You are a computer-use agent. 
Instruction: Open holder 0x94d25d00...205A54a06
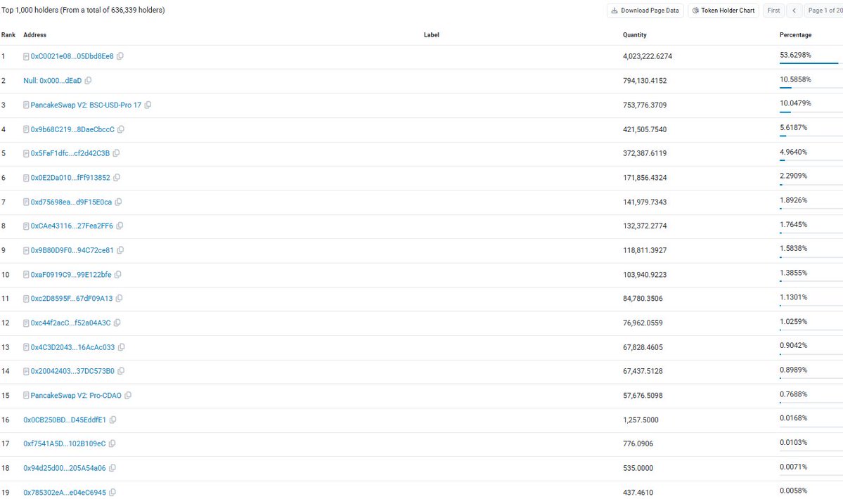[65, 468]
